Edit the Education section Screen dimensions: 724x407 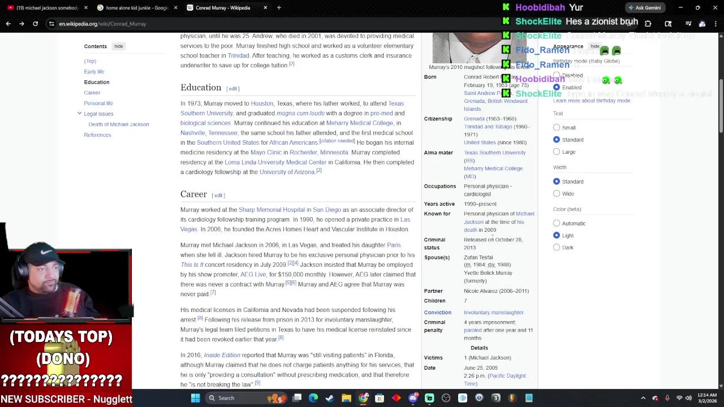tap(232, 89)
